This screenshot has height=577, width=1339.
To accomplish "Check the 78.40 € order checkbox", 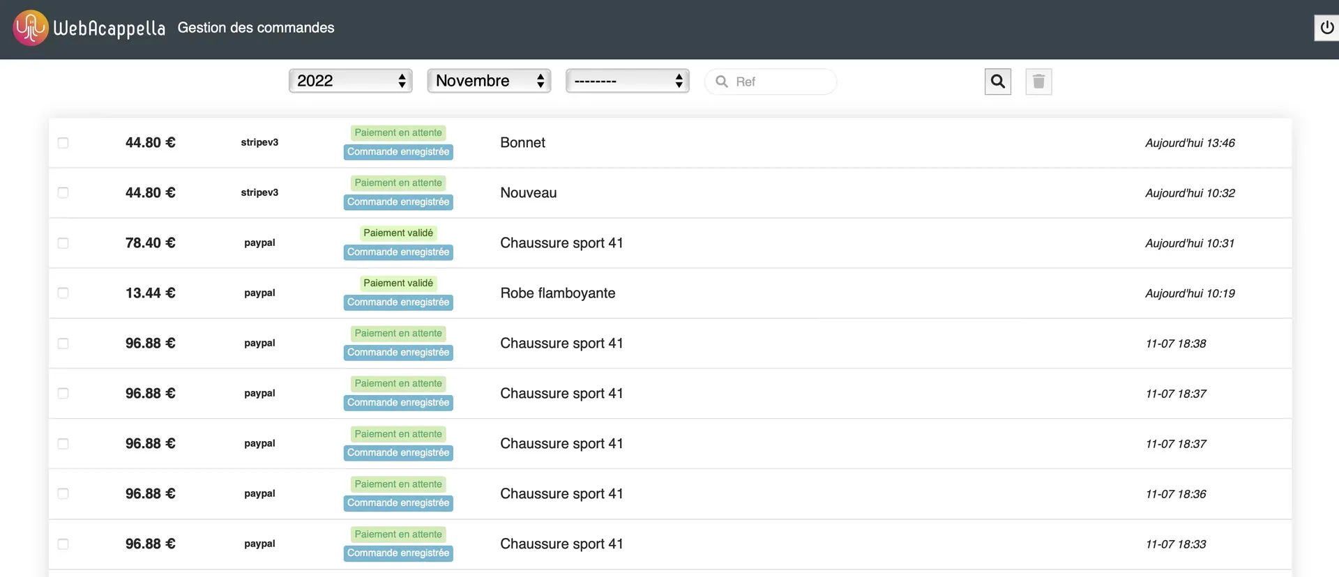I will click(63, 243).
